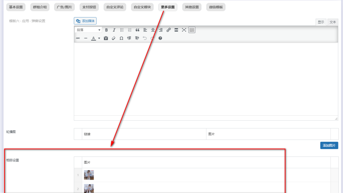Enter distraction-free fullscreen mode
This screenshot has width=343, height=193.
(184, 30)
